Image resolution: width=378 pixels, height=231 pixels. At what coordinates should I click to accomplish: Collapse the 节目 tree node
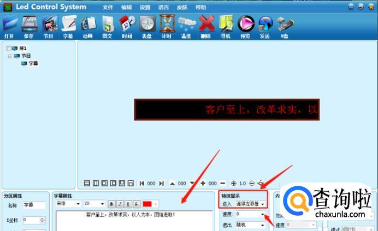point(10,56)
